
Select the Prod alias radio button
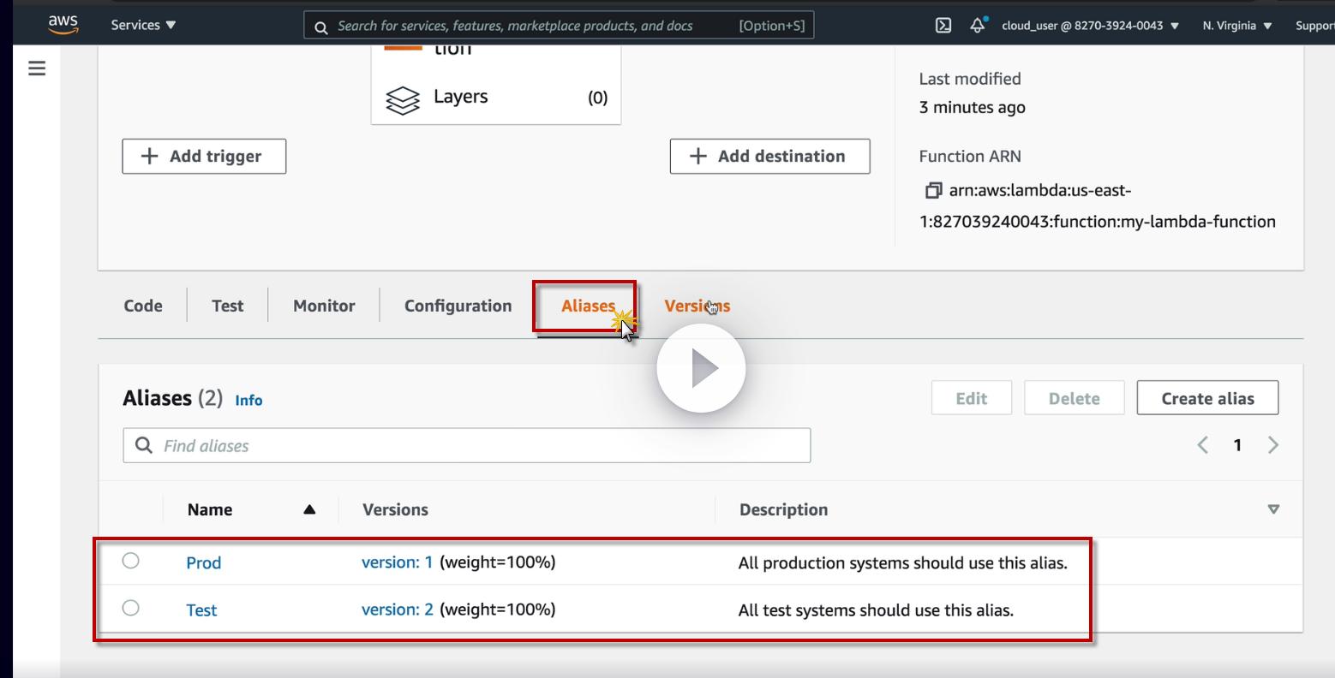pyautogui.click(x=130, y=561)
